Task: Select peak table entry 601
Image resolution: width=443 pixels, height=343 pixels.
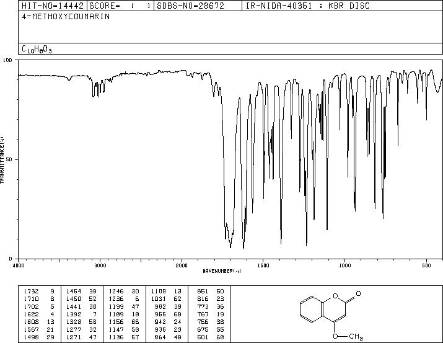Action: (211, 337)
